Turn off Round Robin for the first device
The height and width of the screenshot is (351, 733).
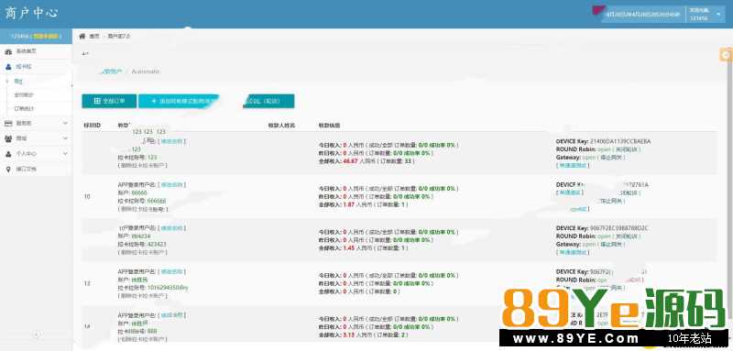627,149
